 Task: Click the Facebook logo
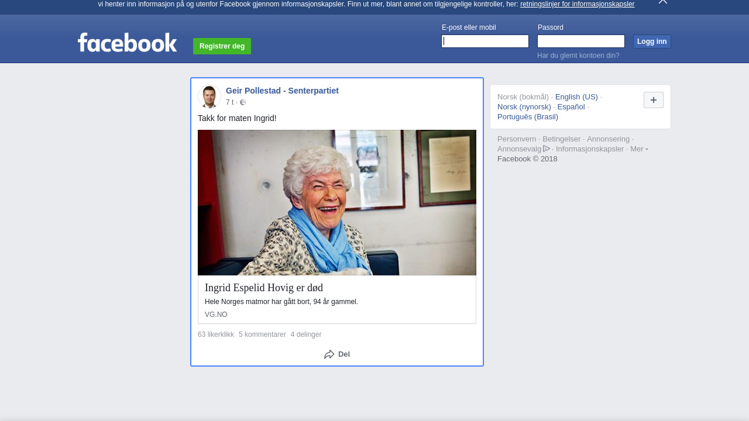click(x=127, y=42)
